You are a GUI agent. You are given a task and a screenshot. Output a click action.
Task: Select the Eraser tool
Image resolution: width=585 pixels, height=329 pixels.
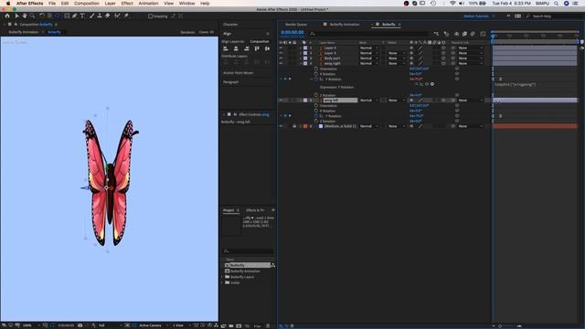(108, 16)
